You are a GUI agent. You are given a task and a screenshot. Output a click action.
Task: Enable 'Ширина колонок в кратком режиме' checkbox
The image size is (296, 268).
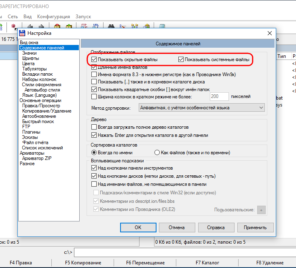point(94,97)
